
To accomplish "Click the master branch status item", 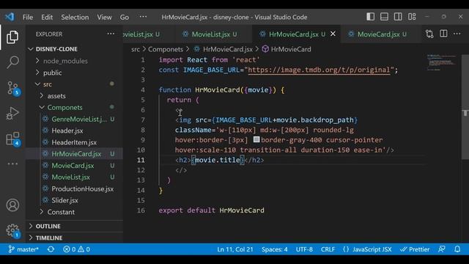I will (23, 249).
